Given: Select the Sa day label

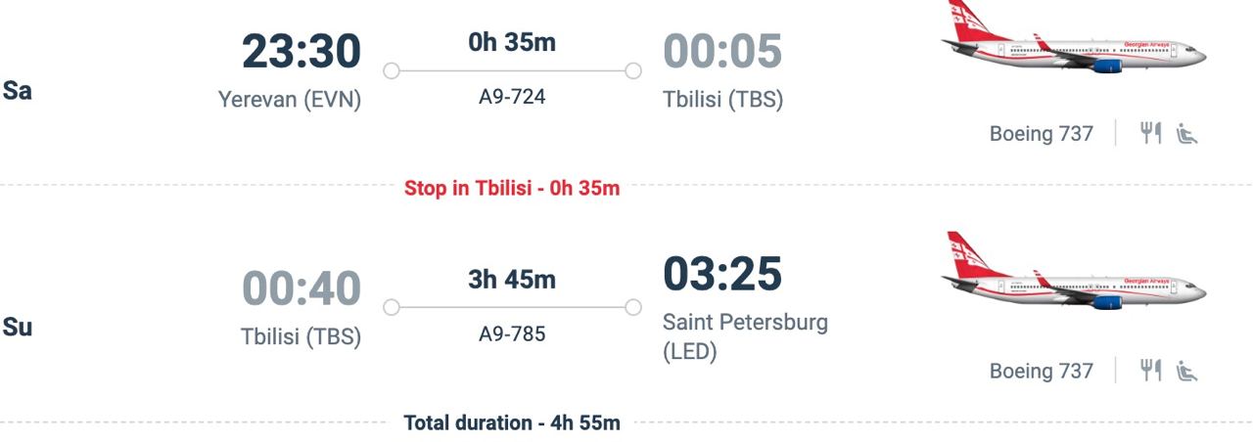Looking at the screenshot, I should [x=18, y=92].
